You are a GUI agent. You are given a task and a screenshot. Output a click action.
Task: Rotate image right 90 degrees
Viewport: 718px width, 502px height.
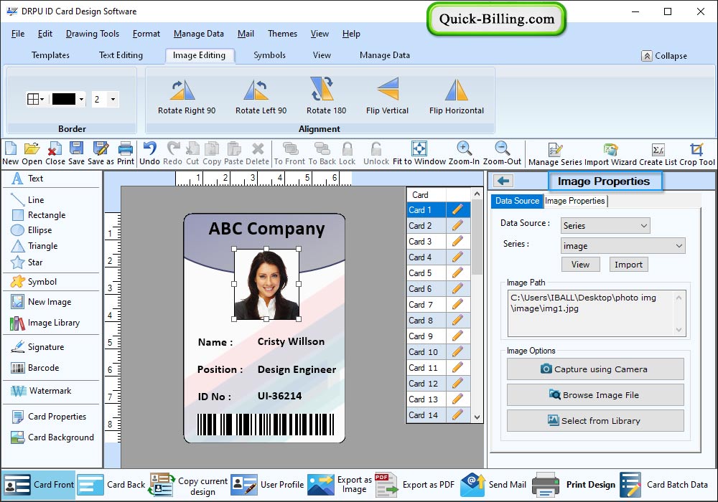[187, 97]
